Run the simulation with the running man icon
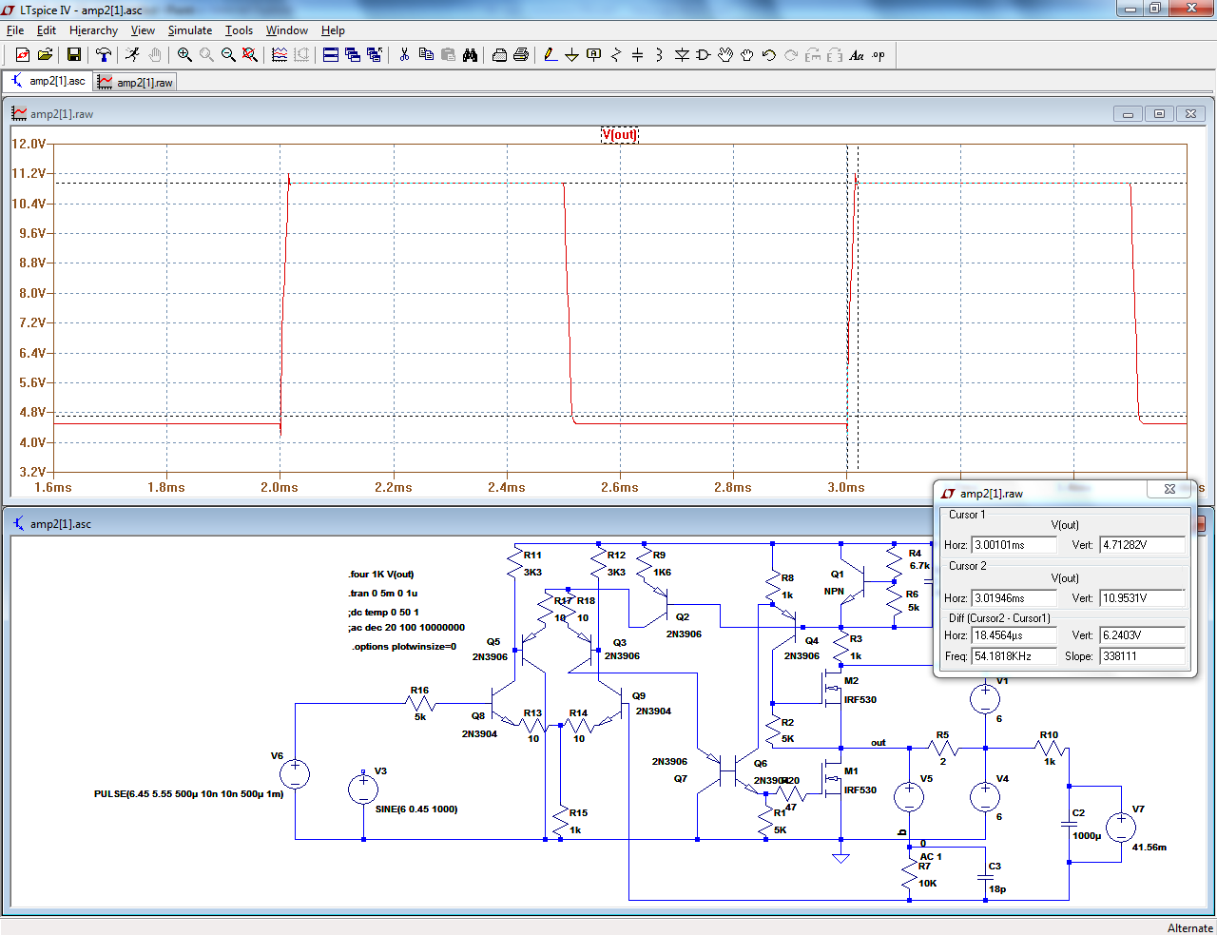Image resolution: width=1217 pixels, height=936 pixels. click(132, 55)
